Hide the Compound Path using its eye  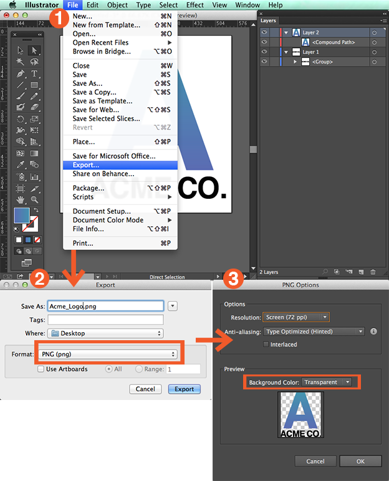point(264,42)
